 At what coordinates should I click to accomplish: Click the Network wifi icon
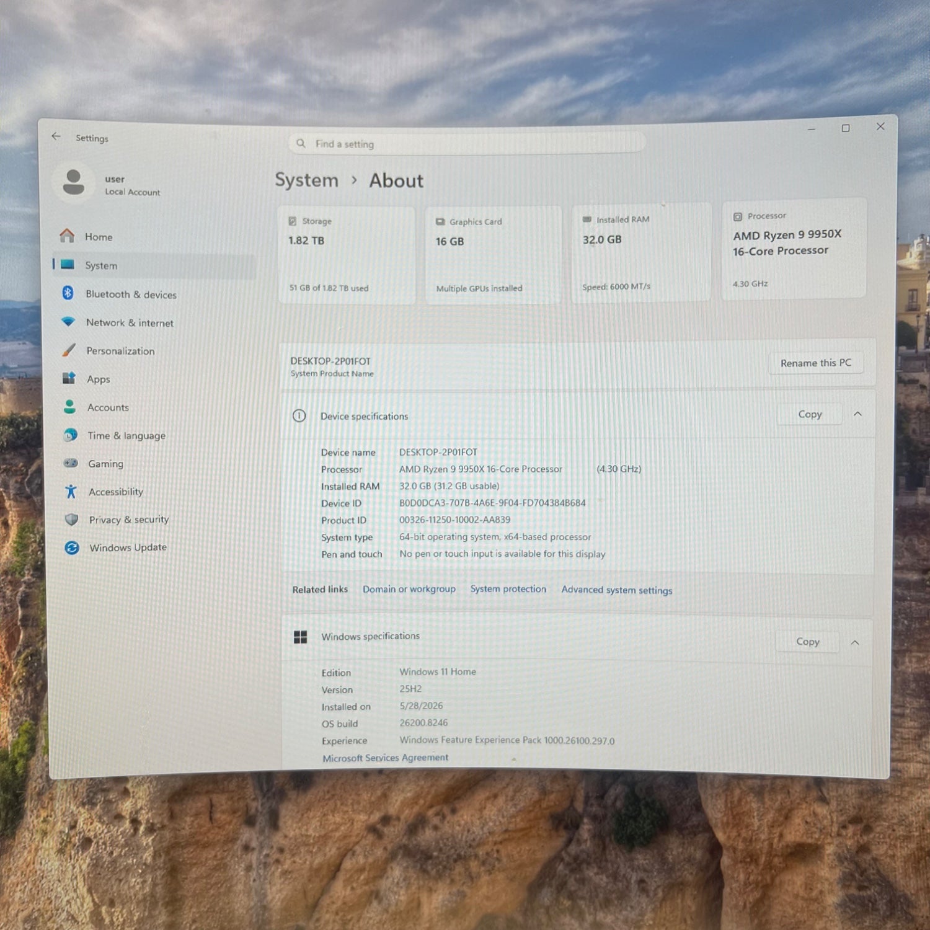click(68, 322)
